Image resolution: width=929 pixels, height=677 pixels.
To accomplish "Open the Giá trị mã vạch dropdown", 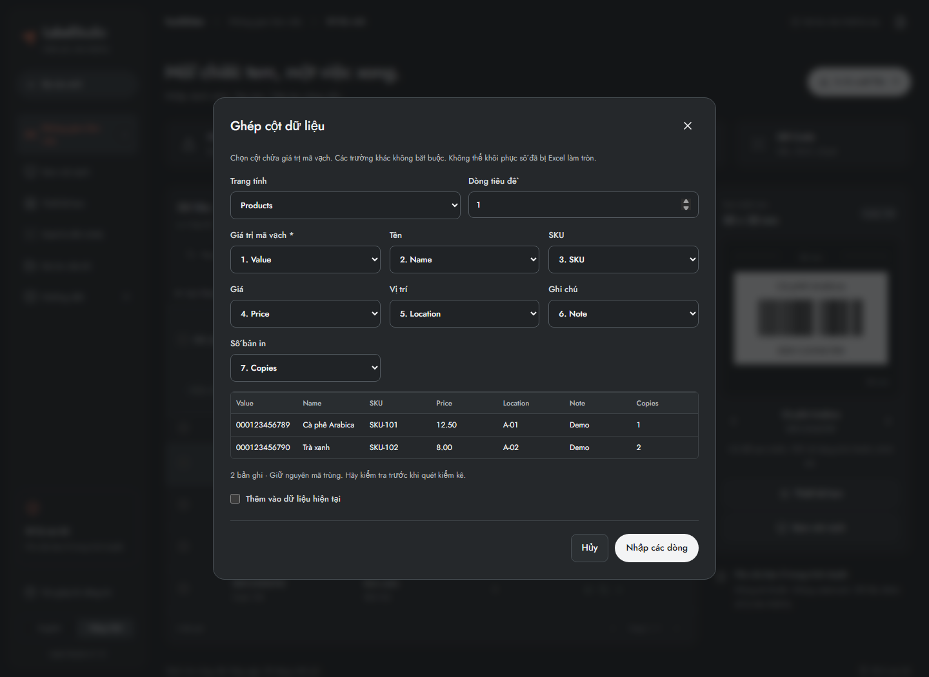I will click(305, 259).
